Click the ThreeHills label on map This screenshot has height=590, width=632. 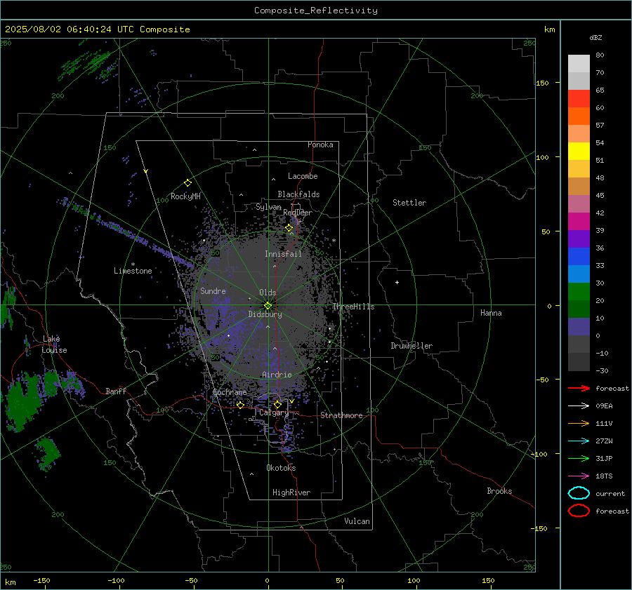tap(353, 307)
